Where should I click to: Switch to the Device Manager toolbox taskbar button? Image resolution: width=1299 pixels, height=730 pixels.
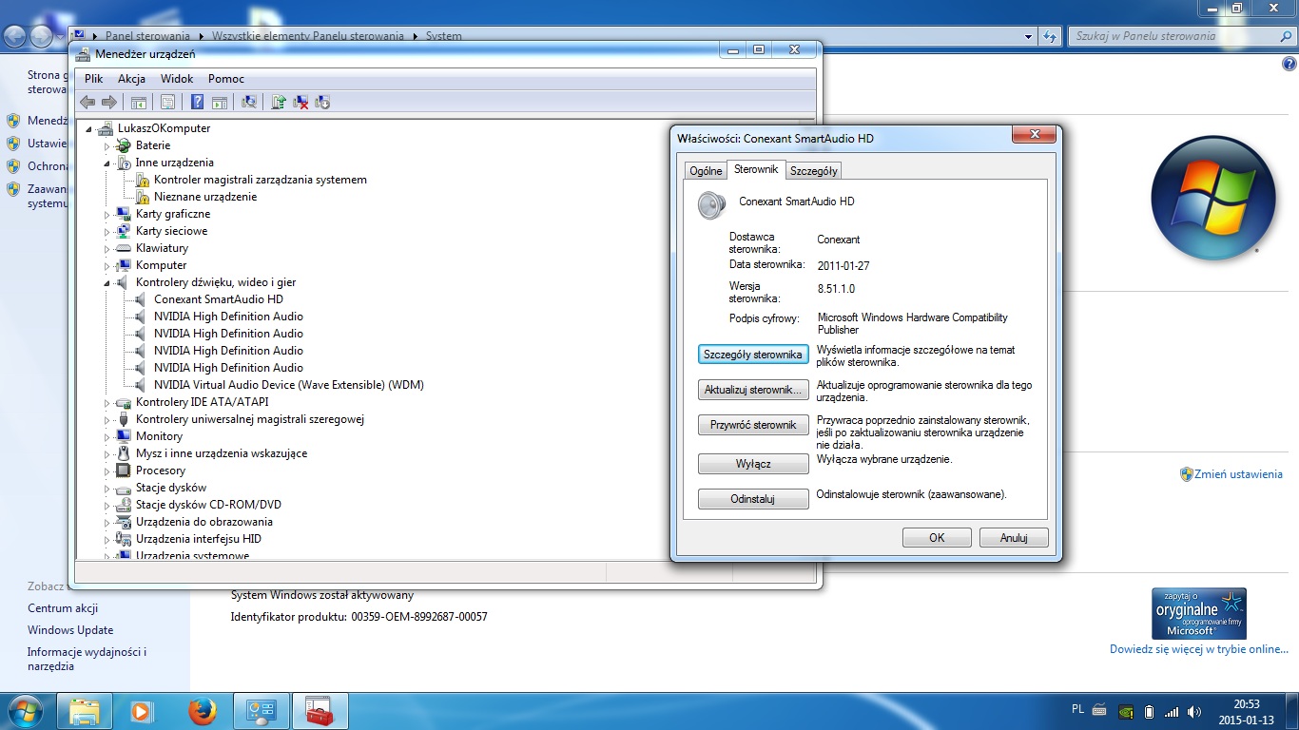click(x=320, y=711)
